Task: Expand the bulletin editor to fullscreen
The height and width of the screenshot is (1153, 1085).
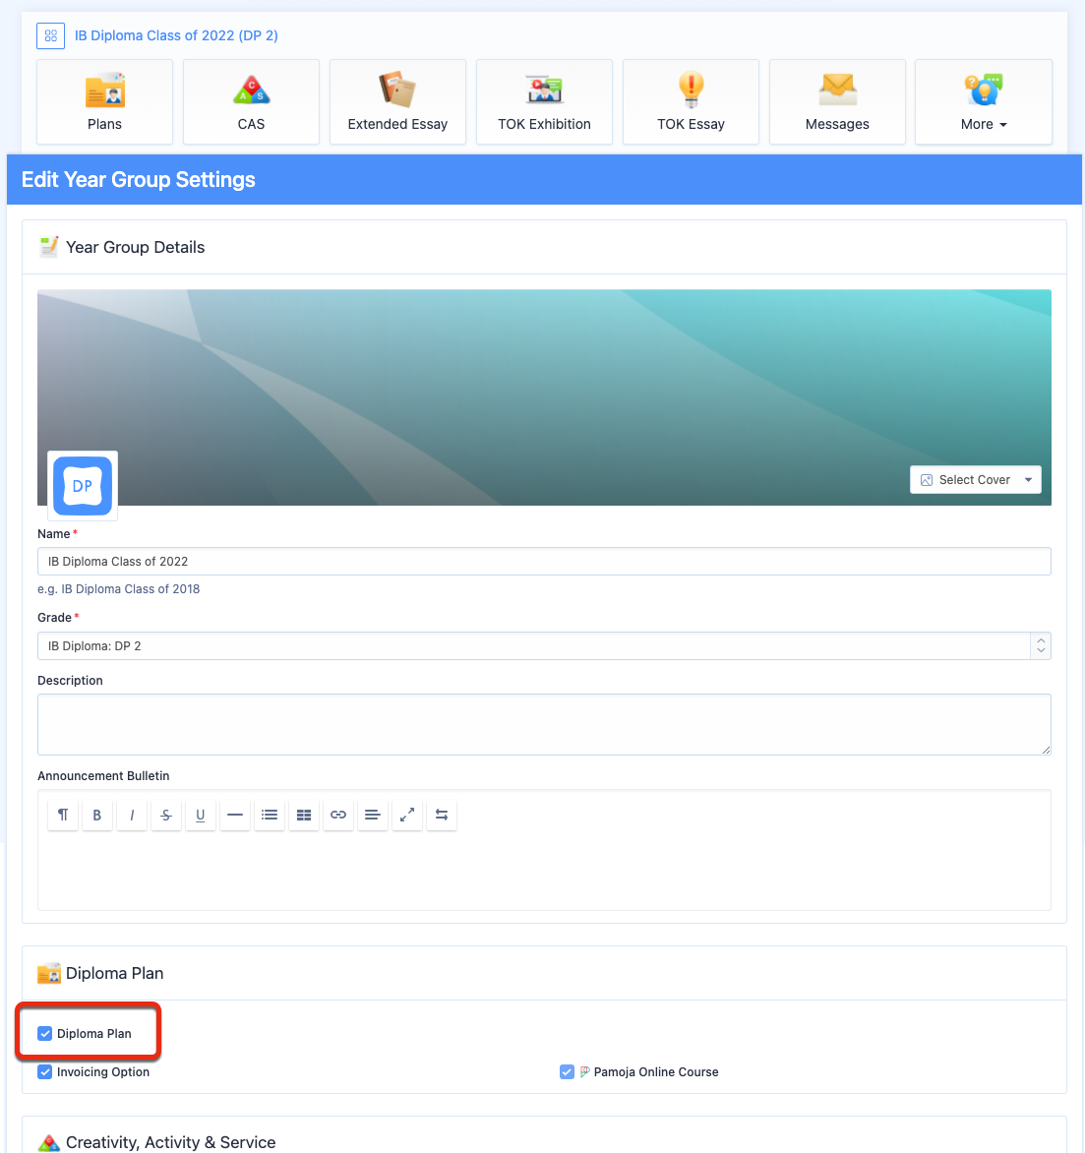Action: 407,815
